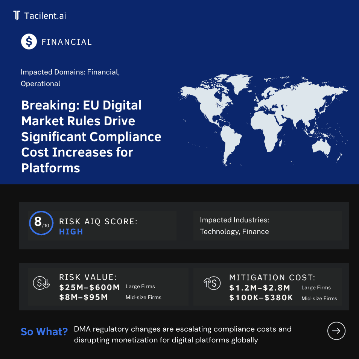Click the 'Impacted Industries:' label
This screenshot has width=359, height=359.
(x=234, y=220)
